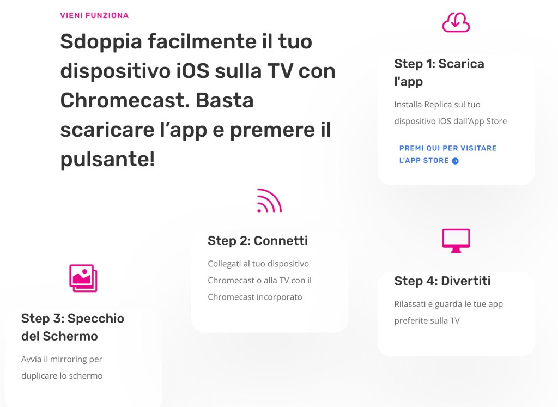Open the App Store link 'Premi qui per visitare'
The image size is (558, 407).
coord(448,148)
